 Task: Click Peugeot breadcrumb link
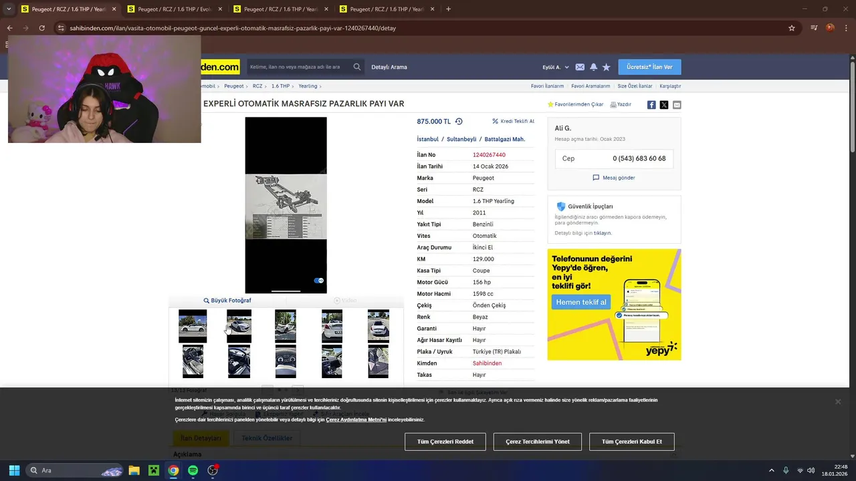234,86
